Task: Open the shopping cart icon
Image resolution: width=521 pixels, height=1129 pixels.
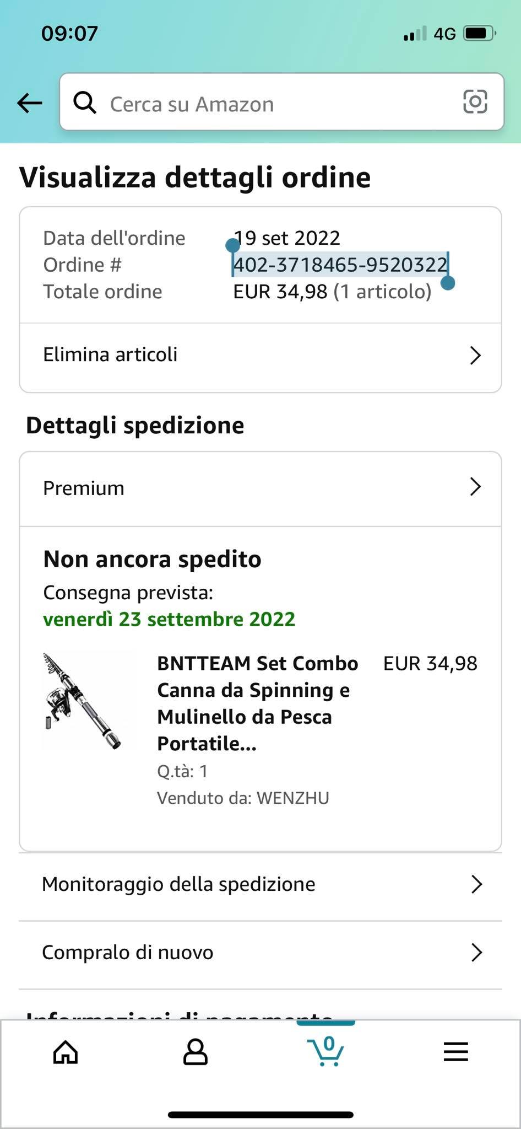Action: tap(325, 1051)
